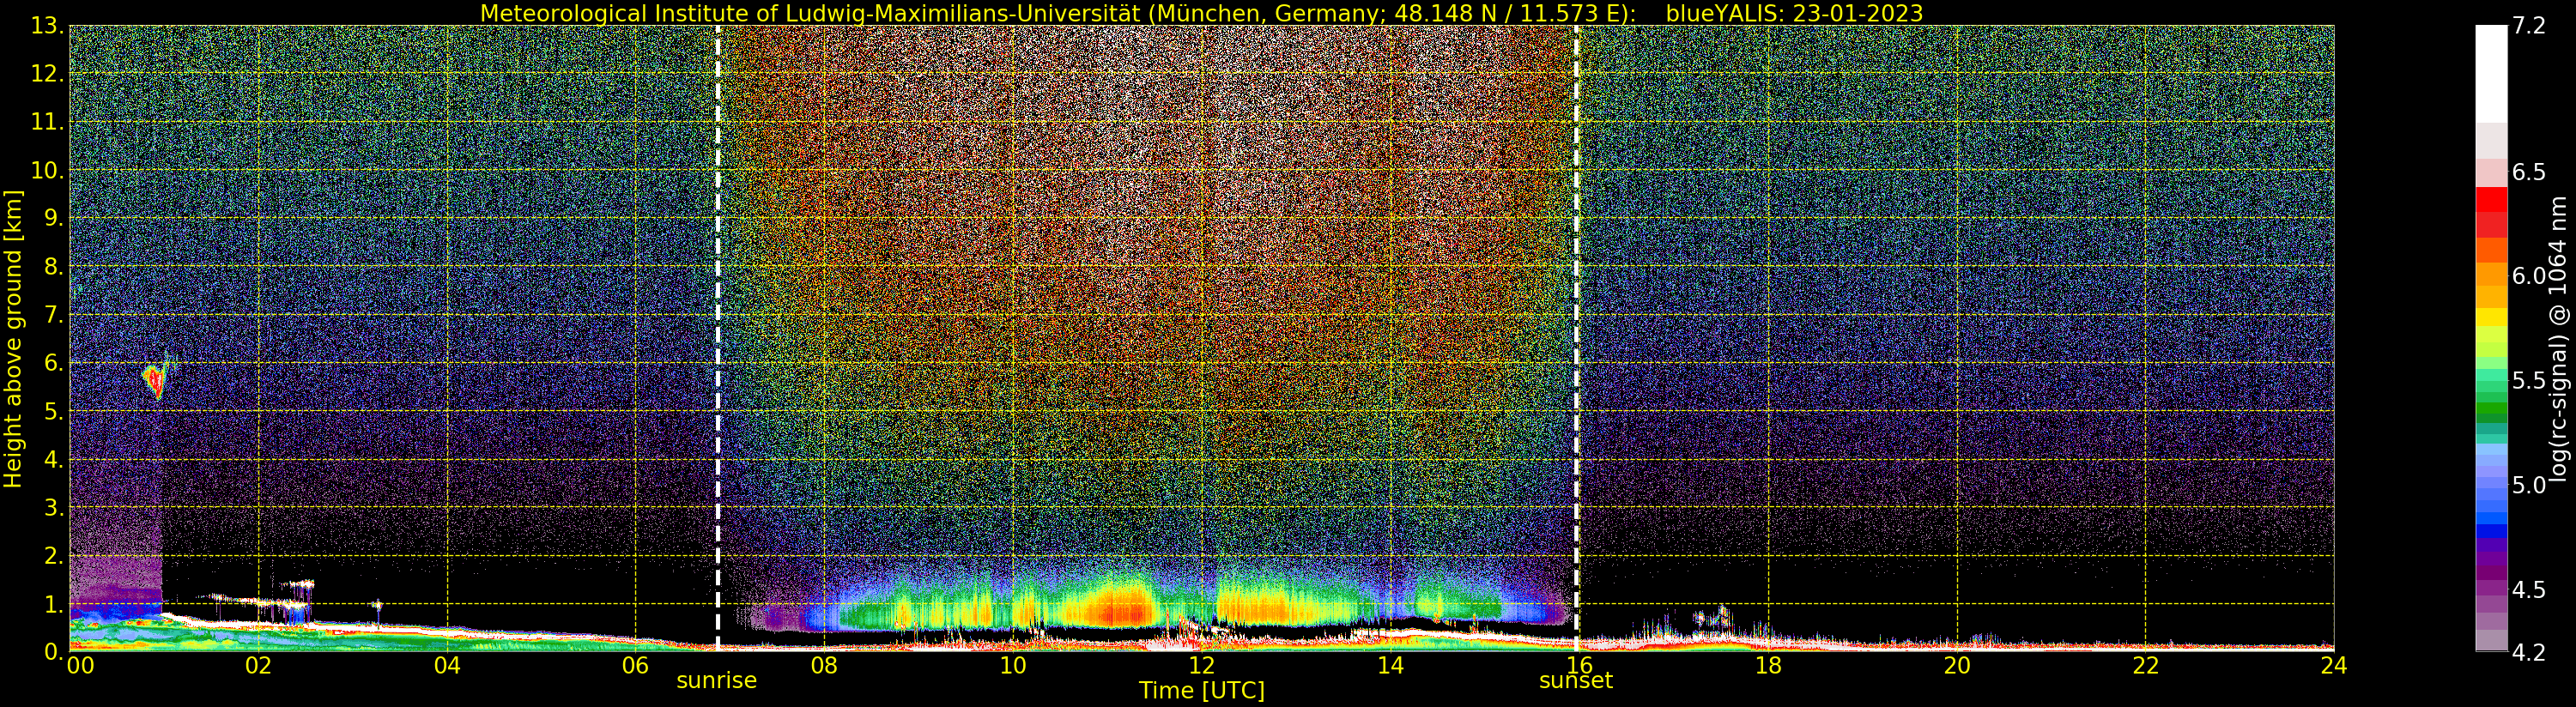Click the red cloud patch near 6 km

click(x=154, y=380)
